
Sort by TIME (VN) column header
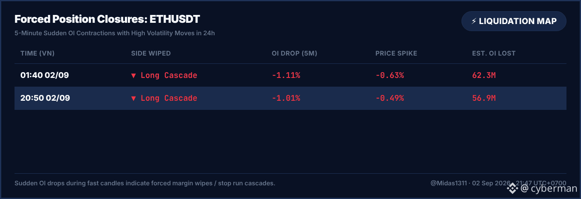[37, 53]
